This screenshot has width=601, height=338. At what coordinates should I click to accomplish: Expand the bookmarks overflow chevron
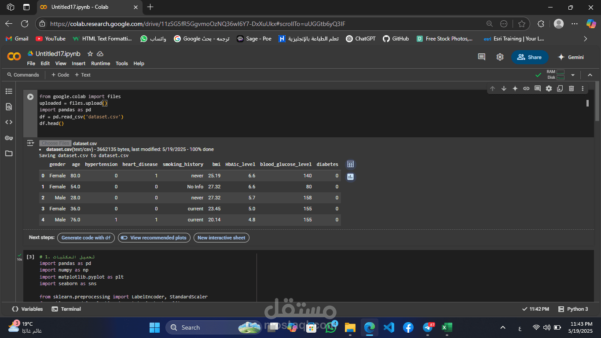(x=586, y=39)
